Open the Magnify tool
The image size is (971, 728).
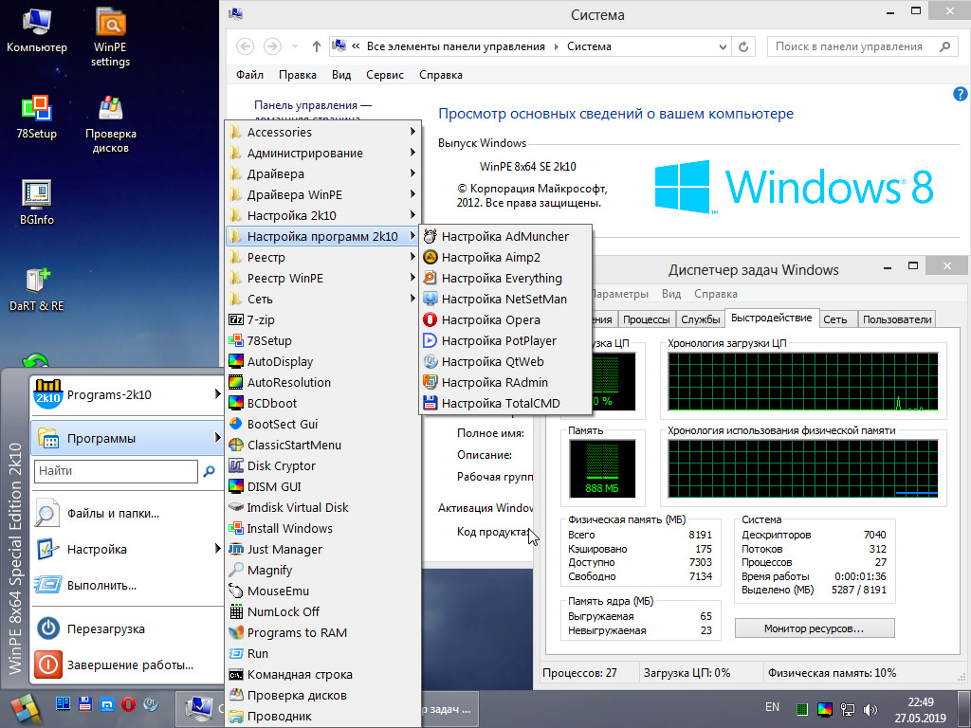[x=269, y=571]
